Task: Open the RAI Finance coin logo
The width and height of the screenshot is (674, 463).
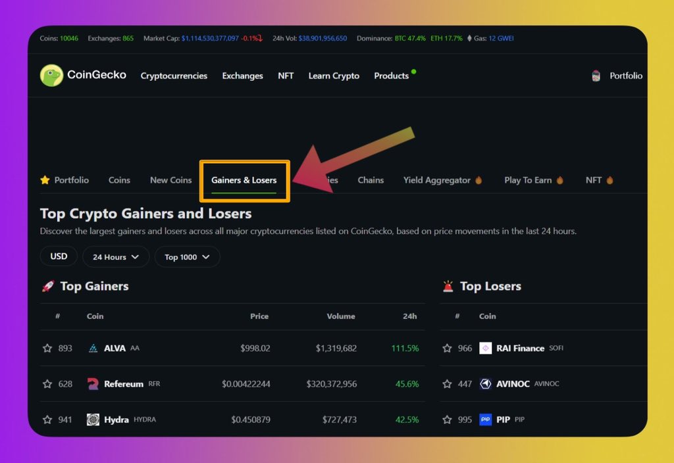Action: coord(485,348)
